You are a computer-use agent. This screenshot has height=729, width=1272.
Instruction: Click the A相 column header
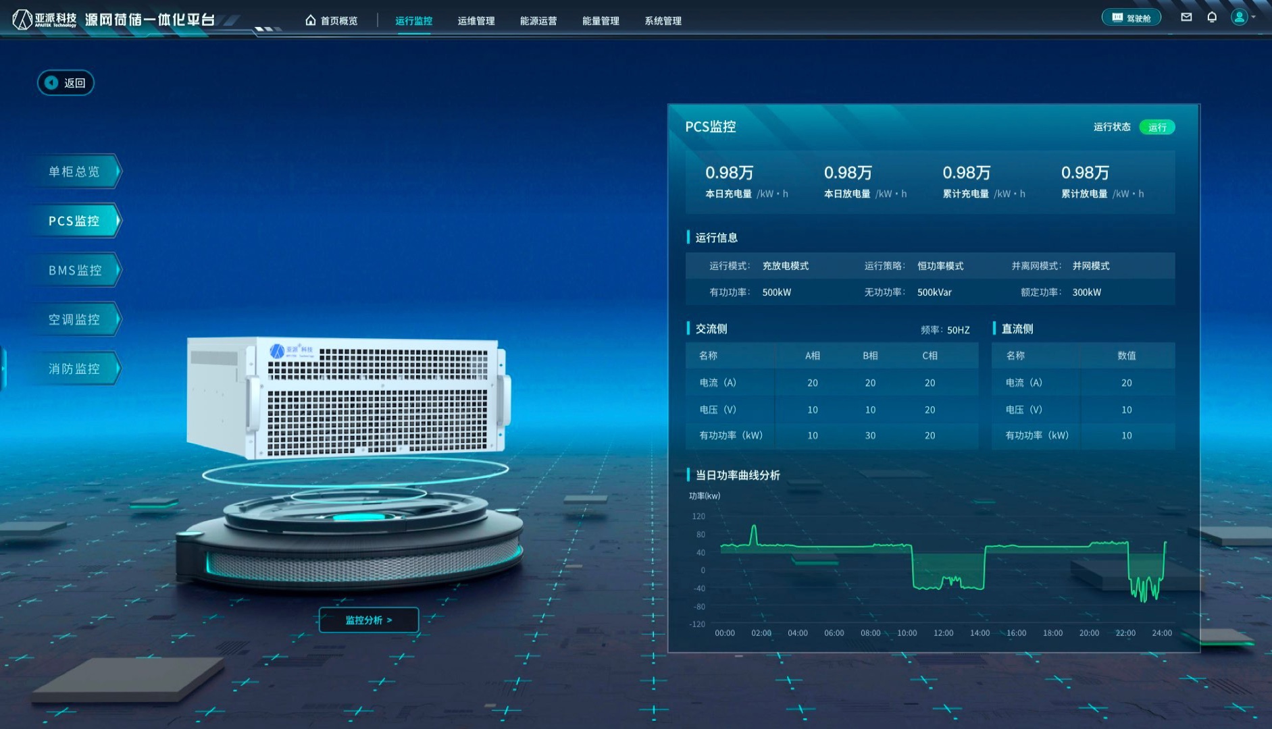tap(813, 356)
